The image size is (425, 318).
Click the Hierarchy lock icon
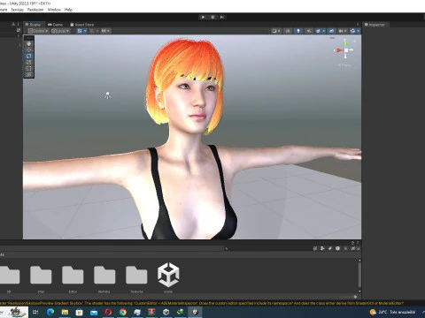[x=13, y=24]
